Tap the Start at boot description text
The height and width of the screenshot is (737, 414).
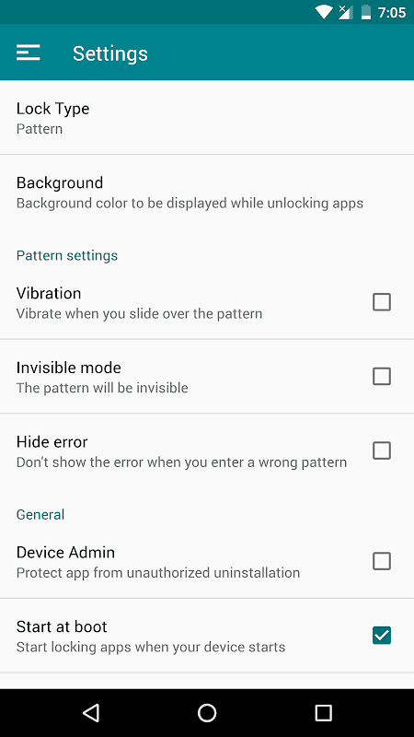[x=151, y=648]
